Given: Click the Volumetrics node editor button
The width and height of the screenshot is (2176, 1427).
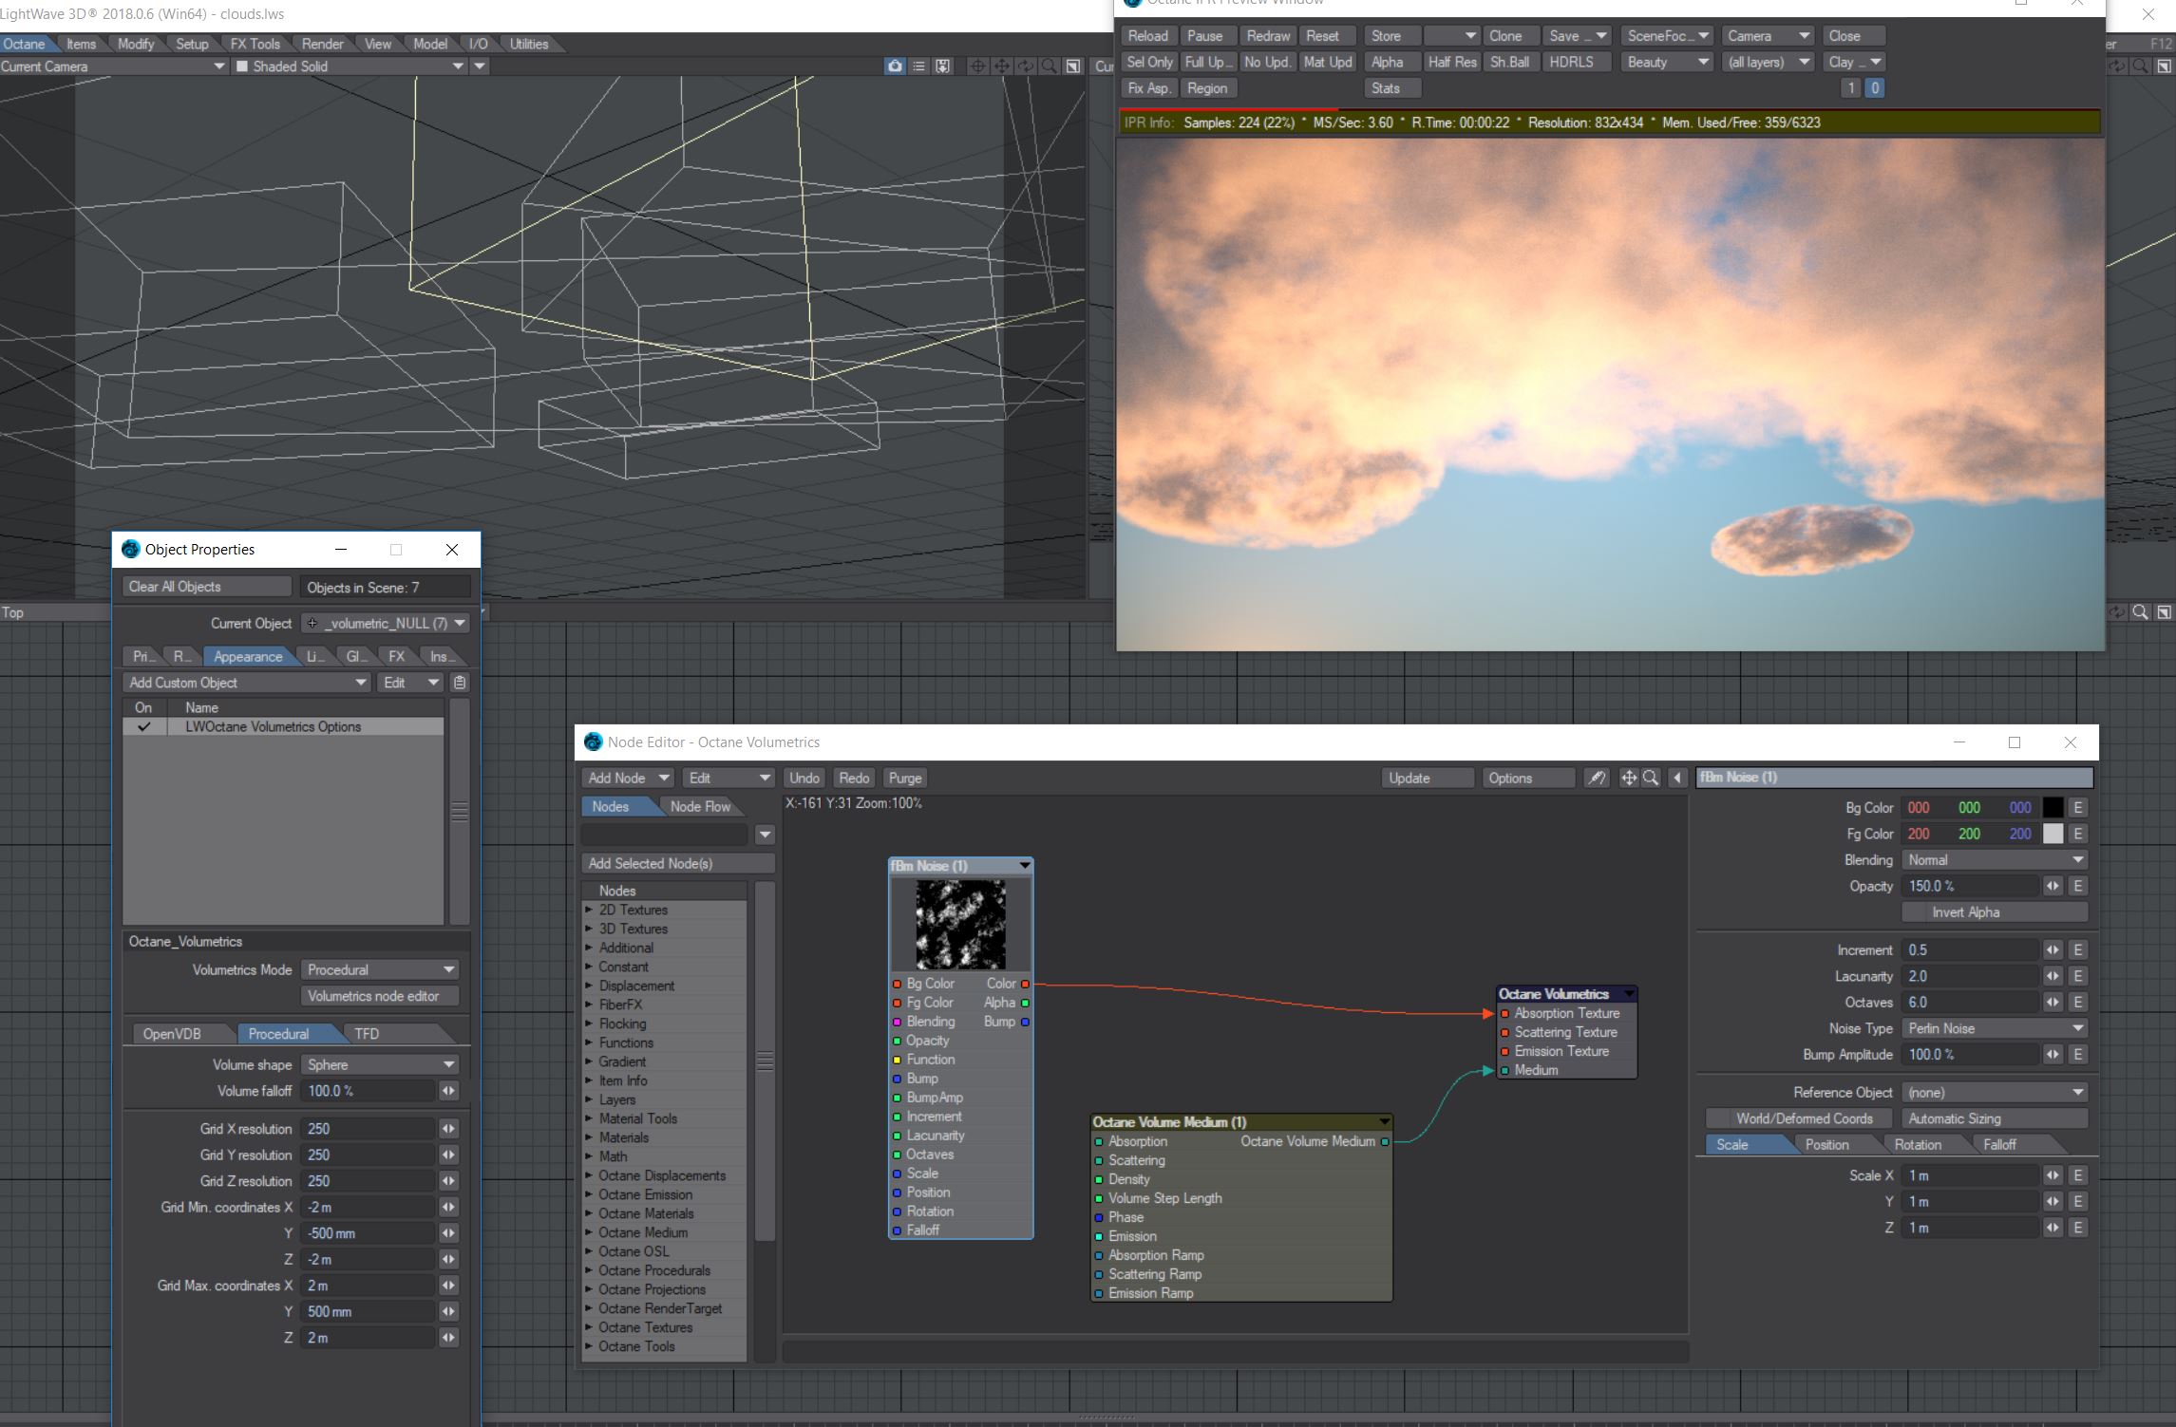Looking at the screenshot, I should click(x=379, y=996).
